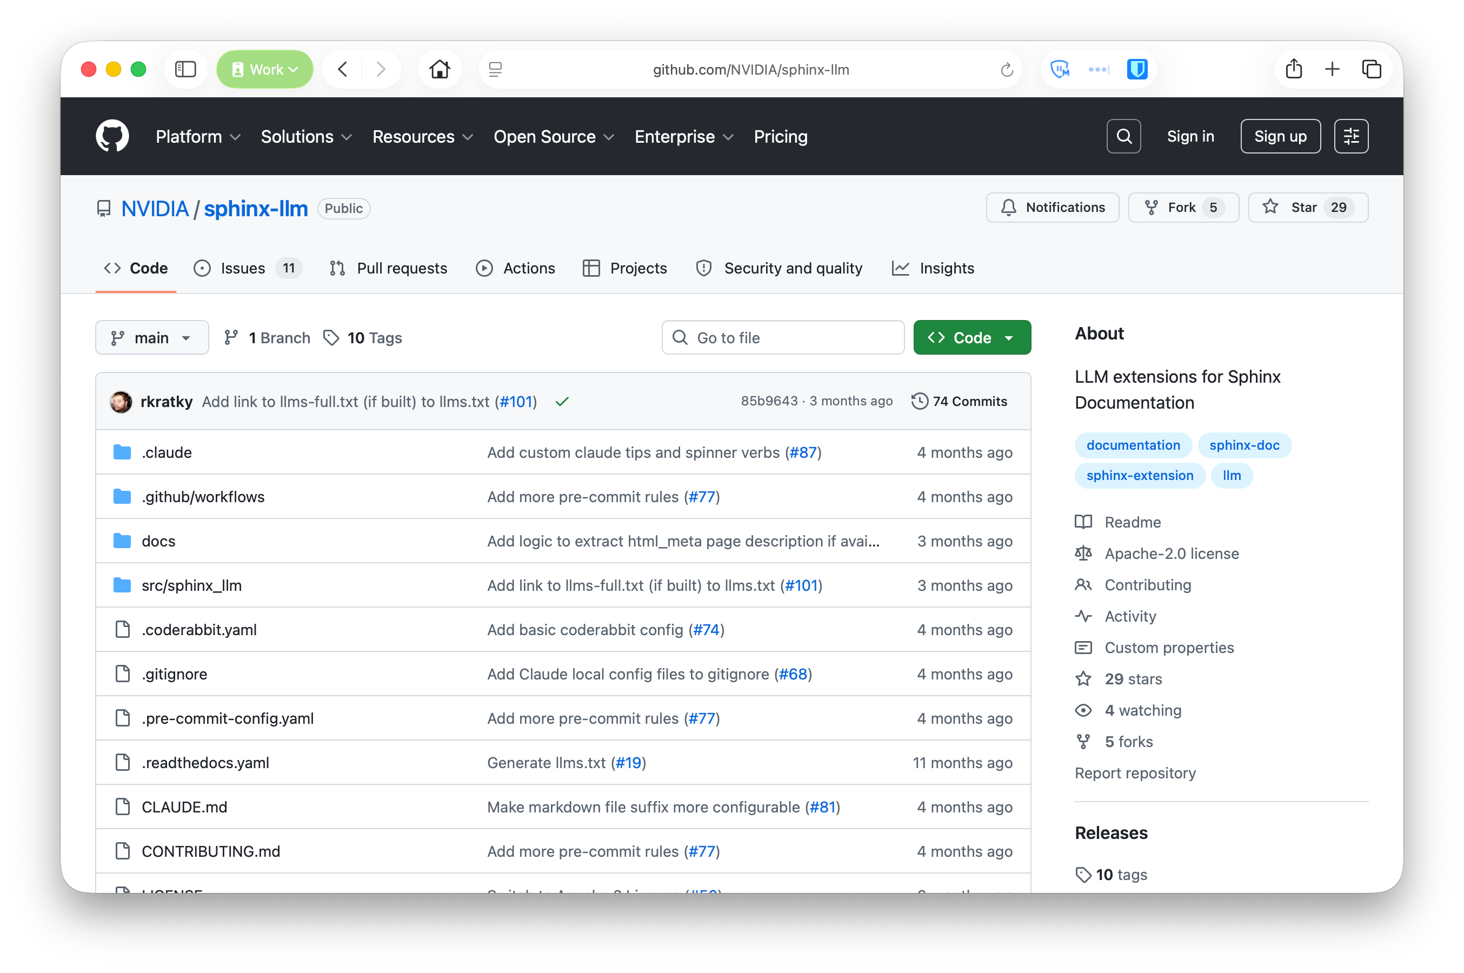The width and height of the screenshot is (1464, 973).
Task: Open the Bitwarden shield extension icon
Action: (1137, 69)
